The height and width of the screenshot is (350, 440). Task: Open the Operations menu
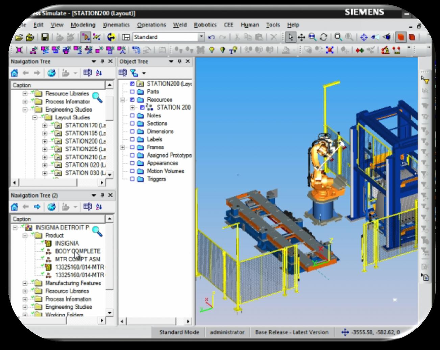pyautogui.click(x=151, y=25)
